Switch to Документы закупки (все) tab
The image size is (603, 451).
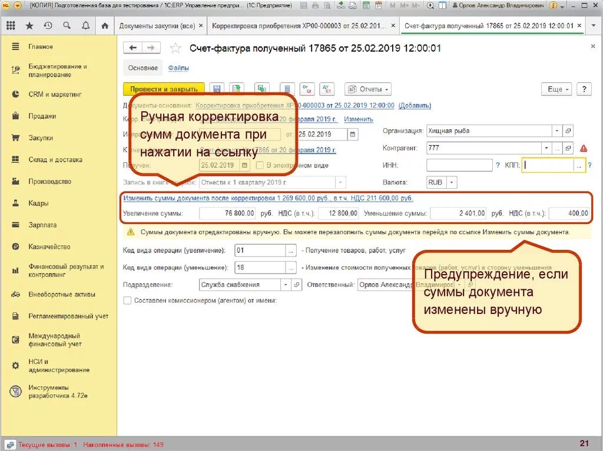pos(157,26)
